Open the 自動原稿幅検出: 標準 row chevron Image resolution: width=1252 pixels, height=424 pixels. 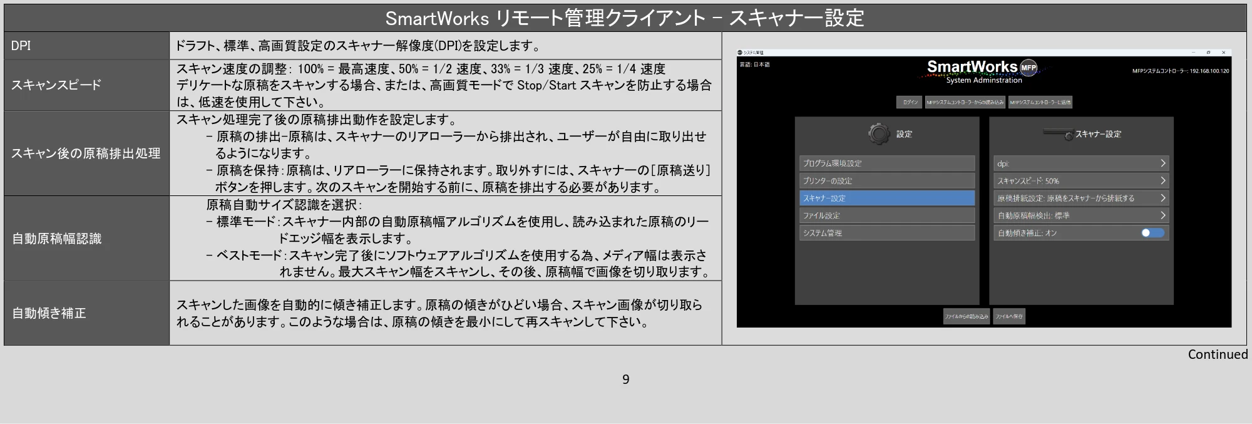coord(1162,215)
